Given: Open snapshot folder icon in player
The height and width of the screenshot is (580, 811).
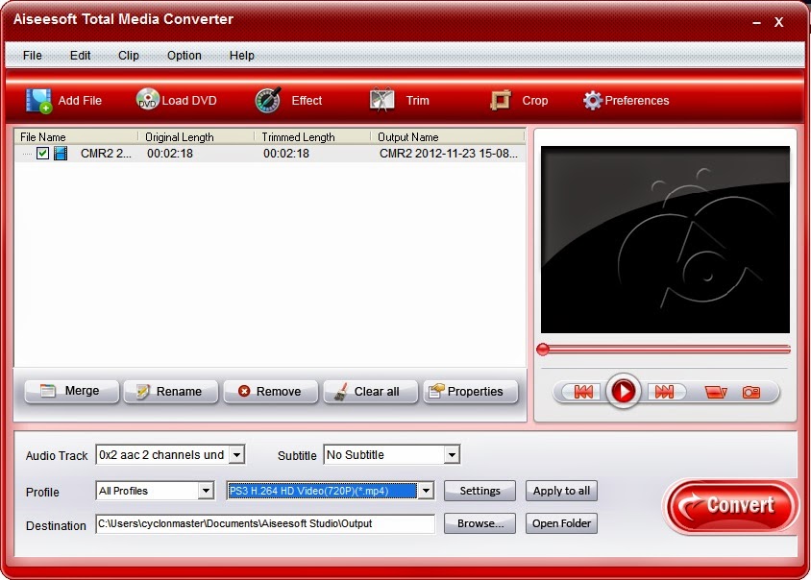Looking at the screenshot, I should (716, 393).
